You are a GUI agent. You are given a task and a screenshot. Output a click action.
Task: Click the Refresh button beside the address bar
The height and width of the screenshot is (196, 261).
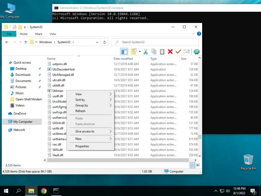(105, 42)
